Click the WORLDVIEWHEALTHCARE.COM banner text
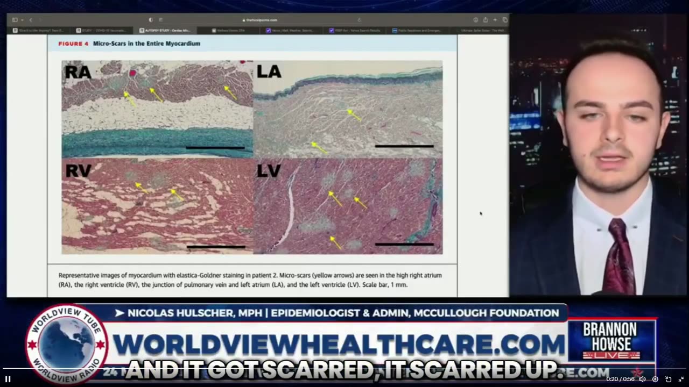 coord(339,345)
